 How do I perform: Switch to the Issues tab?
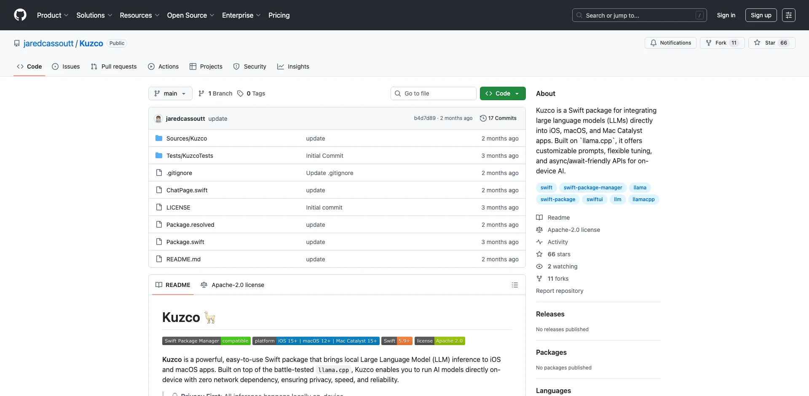66,66
